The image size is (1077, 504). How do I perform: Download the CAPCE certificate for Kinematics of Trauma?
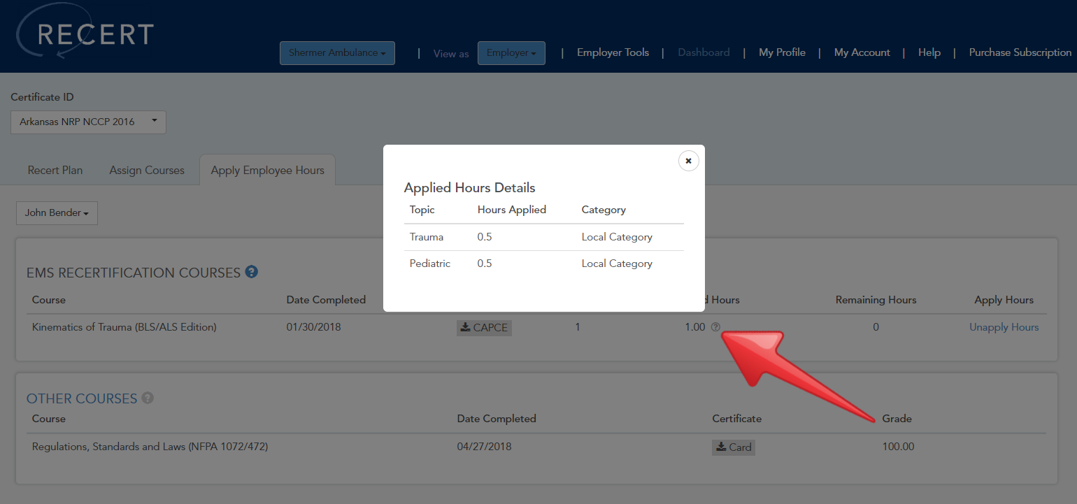484,327
